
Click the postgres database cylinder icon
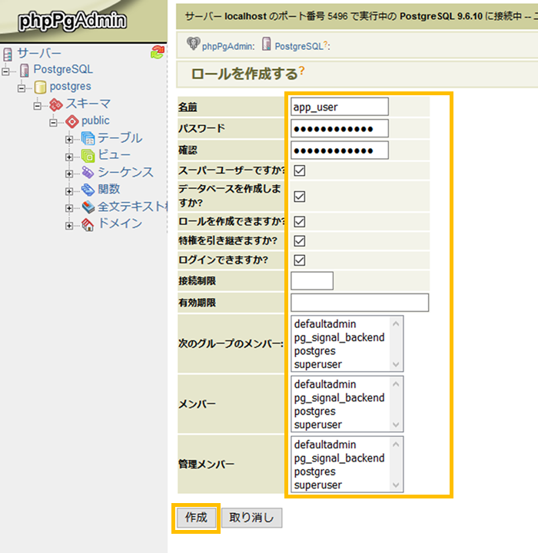pos(41,87)
